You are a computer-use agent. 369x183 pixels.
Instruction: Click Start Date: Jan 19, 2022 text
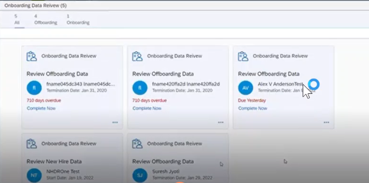click(x=70, y=178)
